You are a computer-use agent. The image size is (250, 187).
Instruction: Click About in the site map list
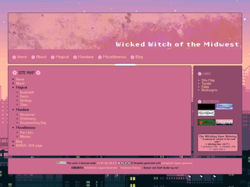tap(20, 83)
